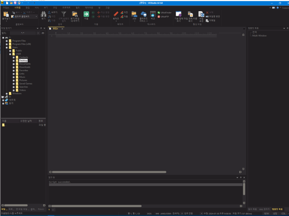Image resolution: width=289 pixels, height=216 pixels.
Task: Click purple Save icon in title bar
Action: (15, 3)
